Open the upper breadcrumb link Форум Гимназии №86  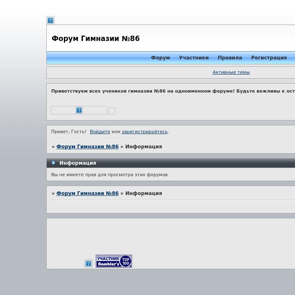(x=88, y=147)
